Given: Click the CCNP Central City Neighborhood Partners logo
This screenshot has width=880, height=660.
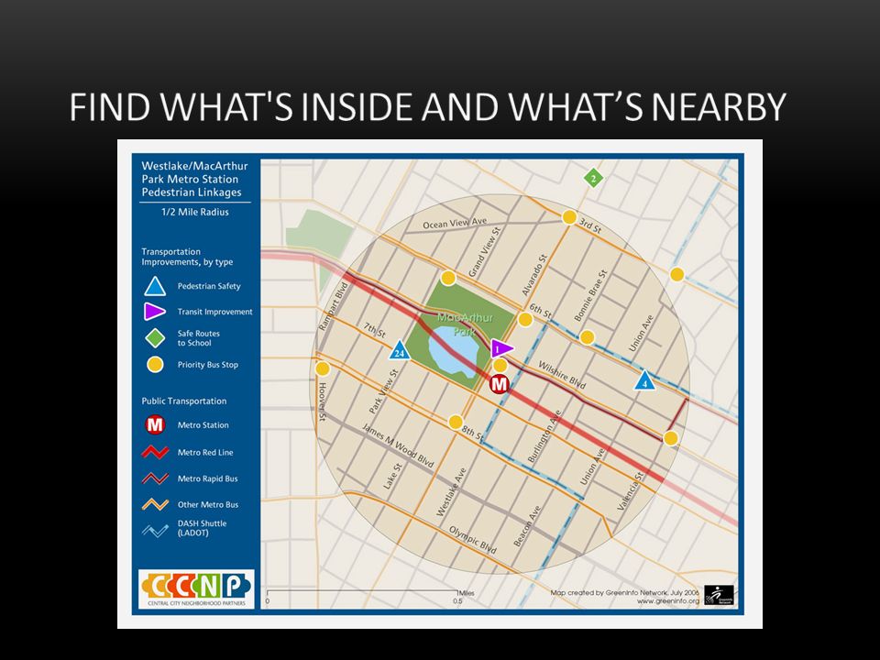Looking at the screenshot, I should tap(196, 588).
